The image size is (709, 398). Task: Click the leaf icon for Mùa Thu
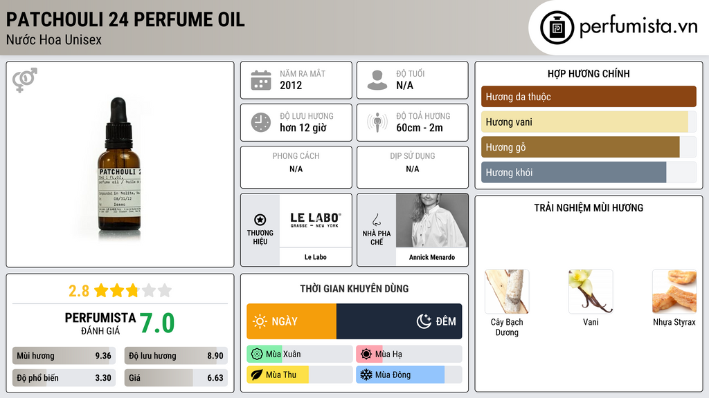pos(256,375)
